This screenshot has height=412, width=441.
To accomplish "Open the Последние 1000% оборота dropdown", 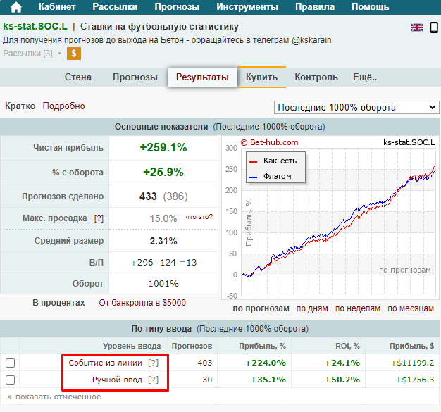I will click(x=356, y=107).
